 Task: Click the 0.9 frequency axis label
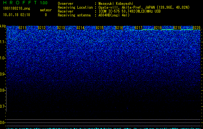3,74
